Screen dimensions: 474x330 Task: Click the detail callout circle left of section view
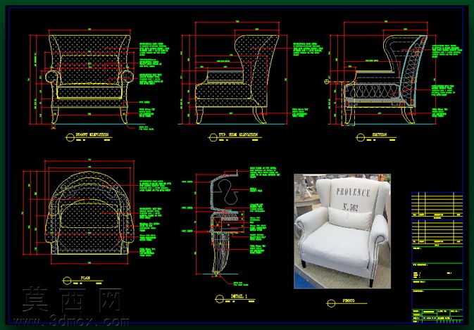coord(327,81)
